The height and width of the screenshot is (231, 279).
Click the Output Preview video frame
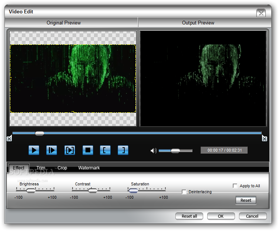[x=203, y=79]
